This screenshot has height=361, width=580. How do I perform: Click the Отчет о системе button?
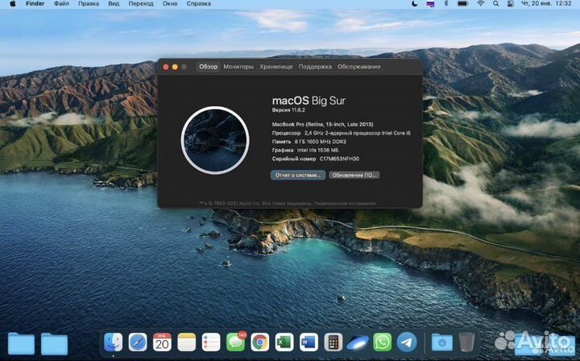point(298,176)
